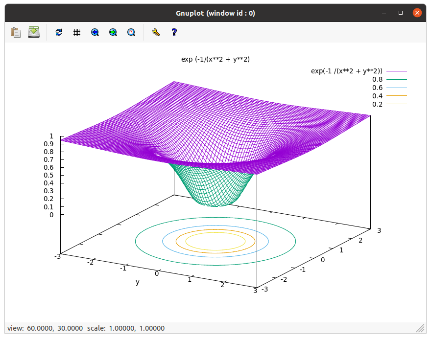Click the Gnuplot window title bar
The image size is (431, 338).
215,13
